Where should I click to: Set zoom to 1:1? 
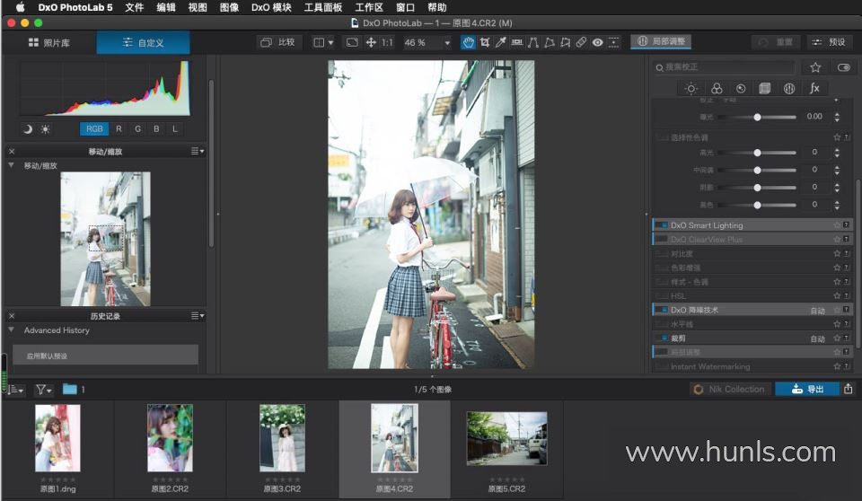(x=387, y=42)
